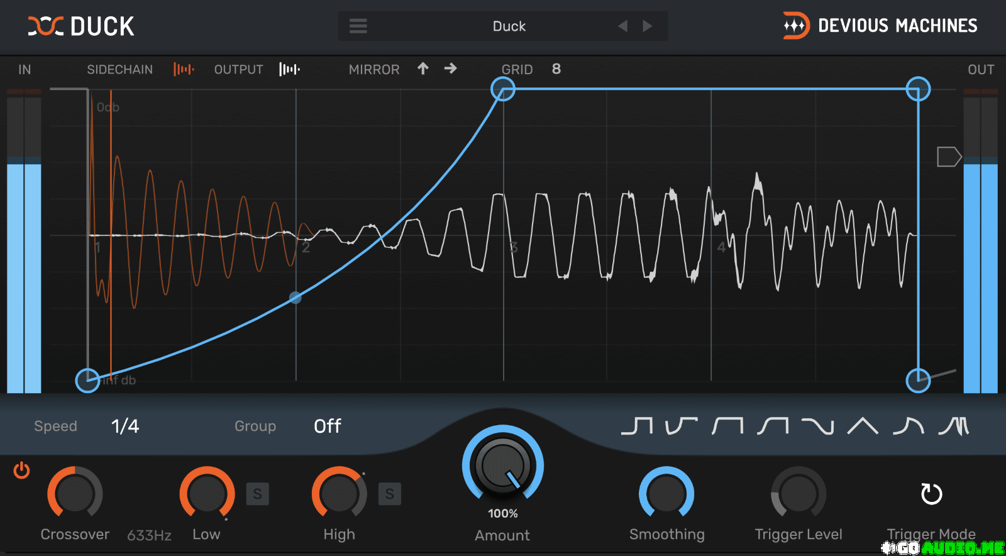
Task: Mirror the curve vertically with up arrow
Action: pos(423,69)
